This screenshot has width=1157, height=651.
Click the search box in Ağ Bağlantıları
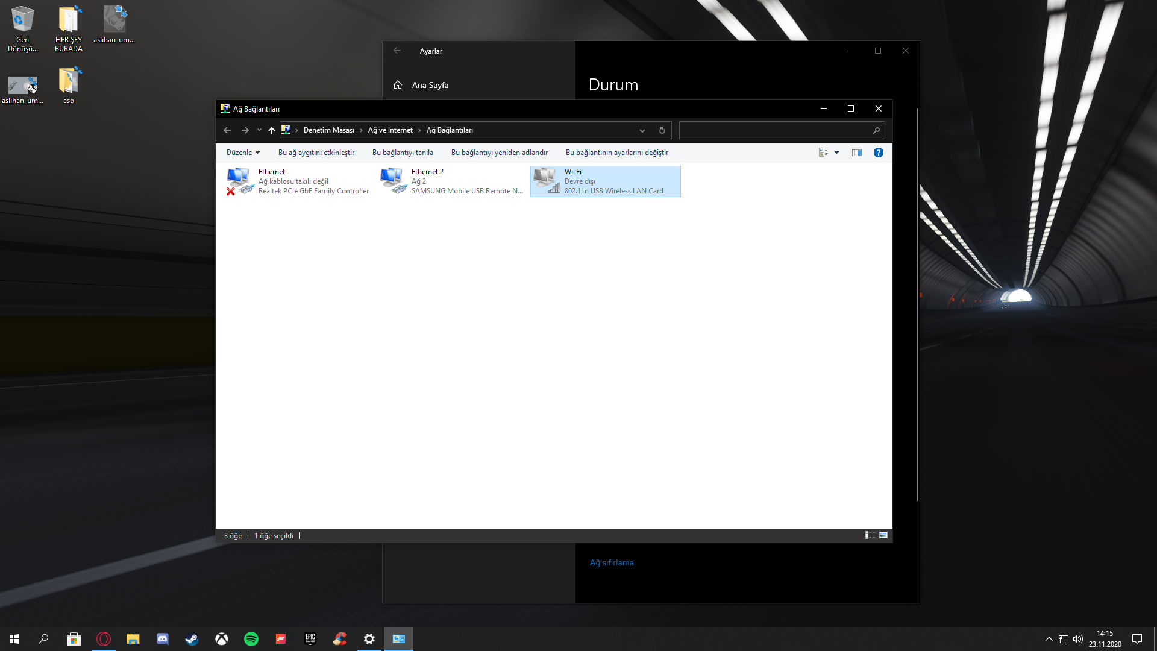(774, 130)
